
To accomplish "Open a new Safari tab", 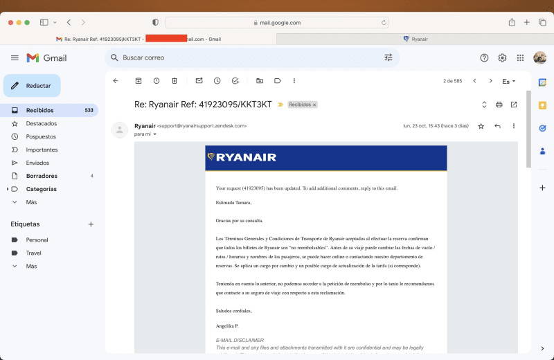I will (527, 22).
